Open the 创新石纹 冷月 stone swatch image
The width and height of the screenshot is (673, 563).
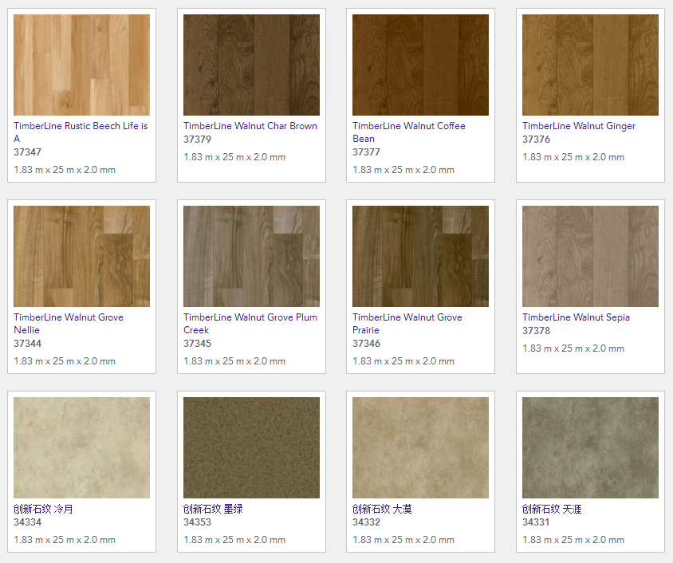coord(81,447)
